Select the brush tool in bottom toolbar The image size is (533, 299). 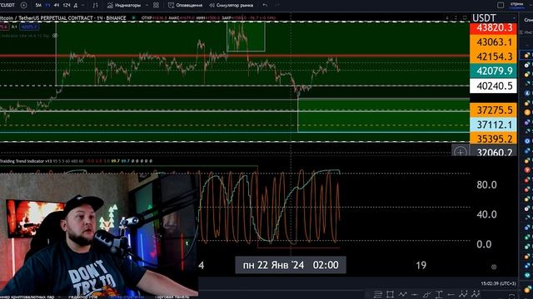(426, 294)
